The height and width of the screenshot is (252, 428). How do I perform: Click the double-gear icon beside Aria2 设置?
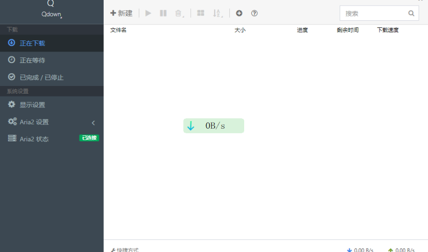coord(12,121)
